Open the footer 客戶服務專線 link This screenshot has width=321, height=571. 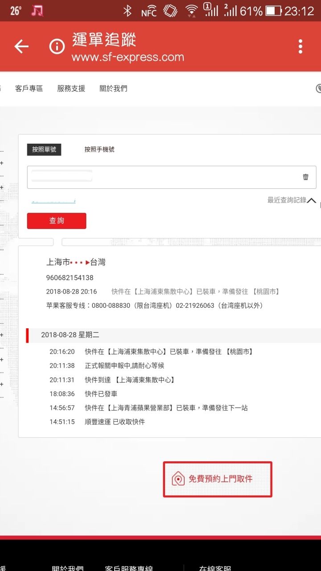[x=128, y=568]
